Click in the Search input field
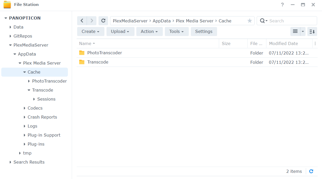 292,21
